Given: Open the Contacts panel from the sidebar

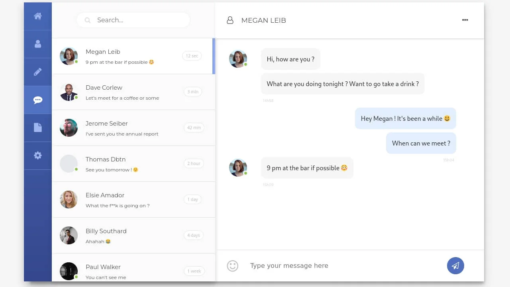Looking at the screenshot, I should 38,44.
